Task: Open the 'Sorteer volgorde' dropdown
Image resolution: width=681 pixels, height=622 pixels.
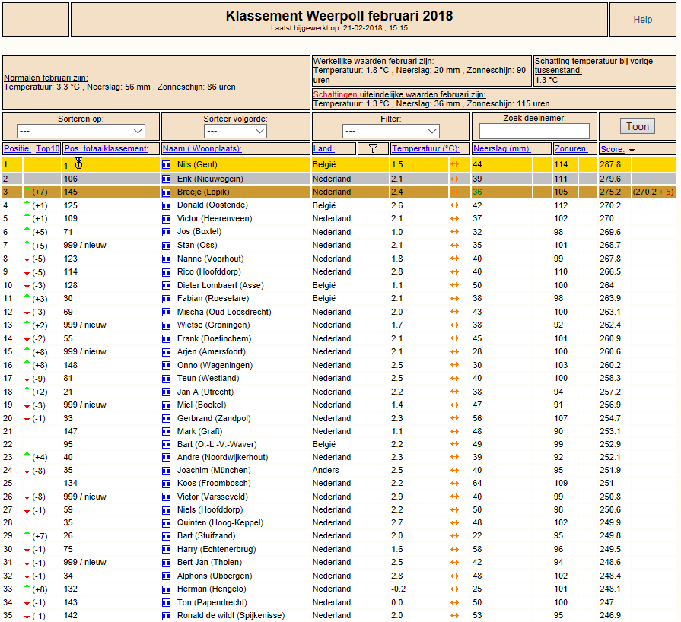Action: pyautogui.click(x=235, y=131)
